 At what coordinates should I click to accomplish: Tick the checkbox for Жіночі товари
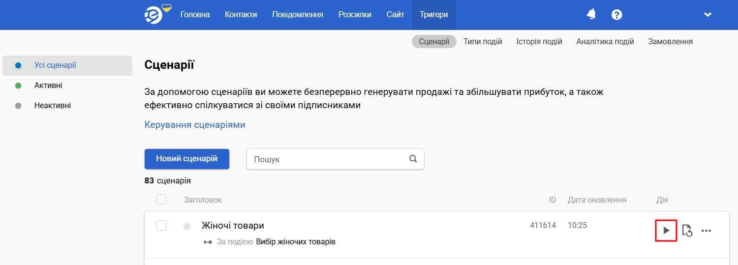coord(161,226)
